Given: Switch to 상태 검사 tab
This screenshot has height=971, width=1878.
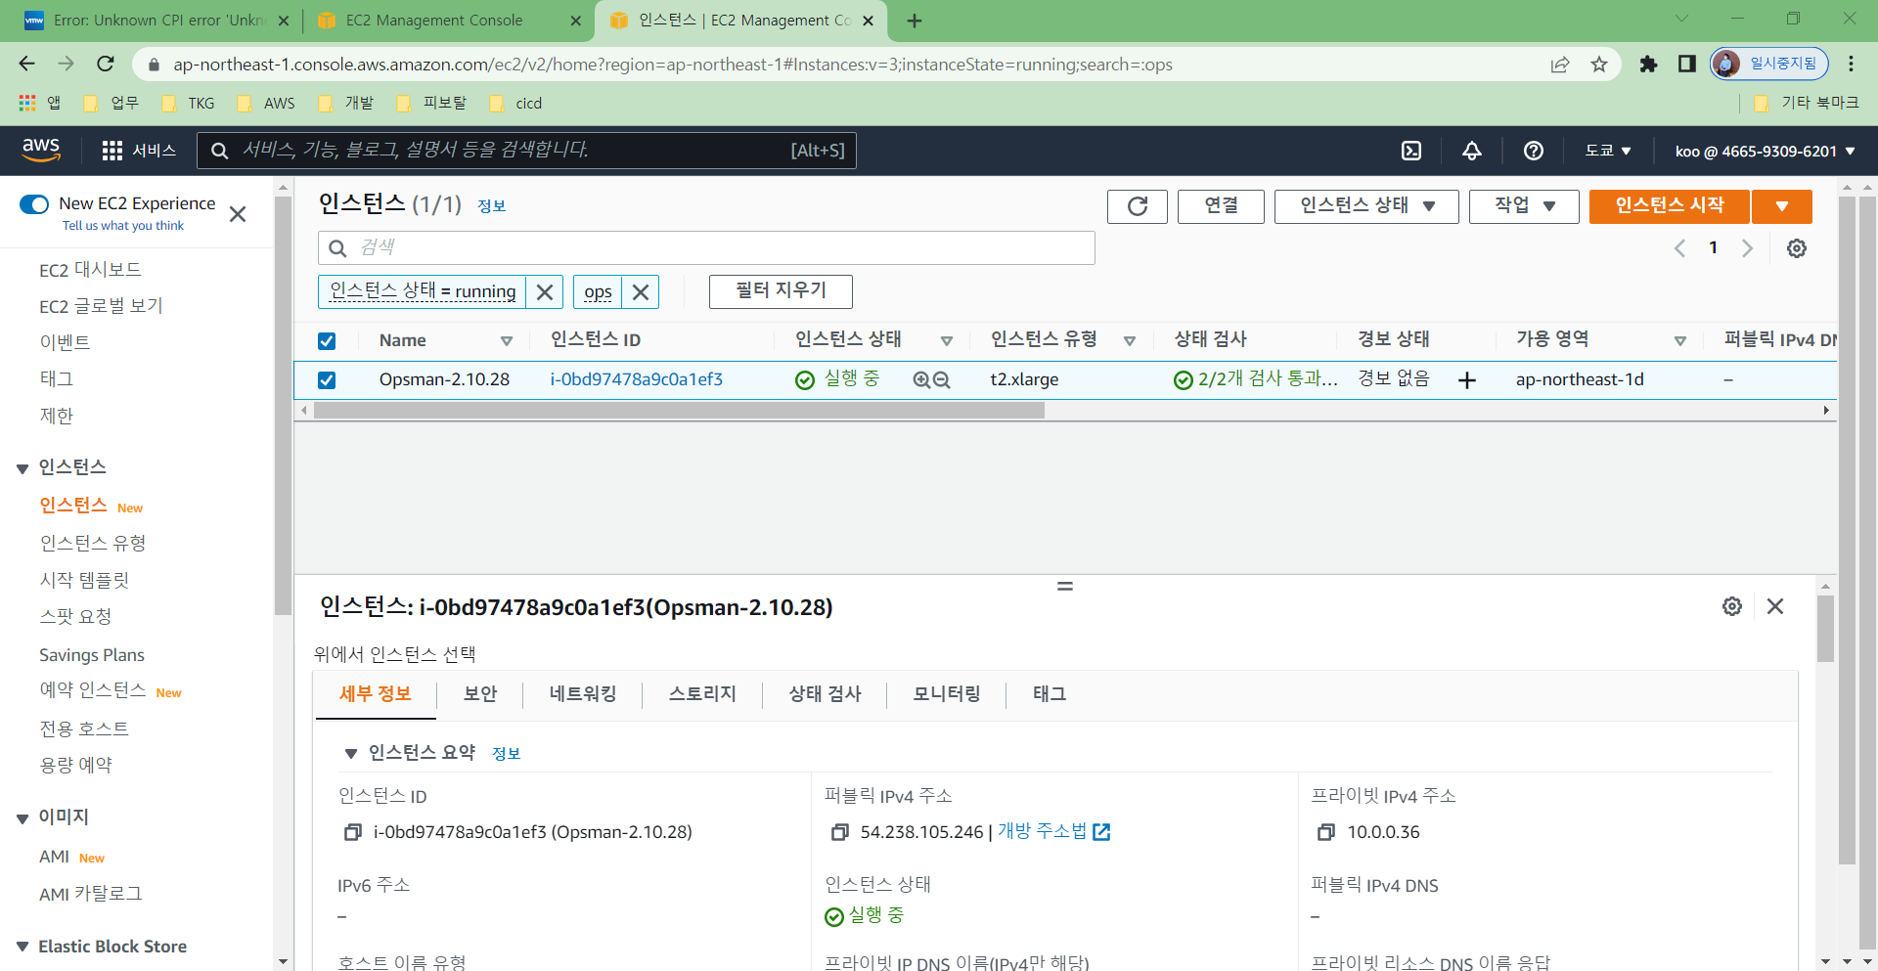Looking at the screenshot, I should 826,694.
